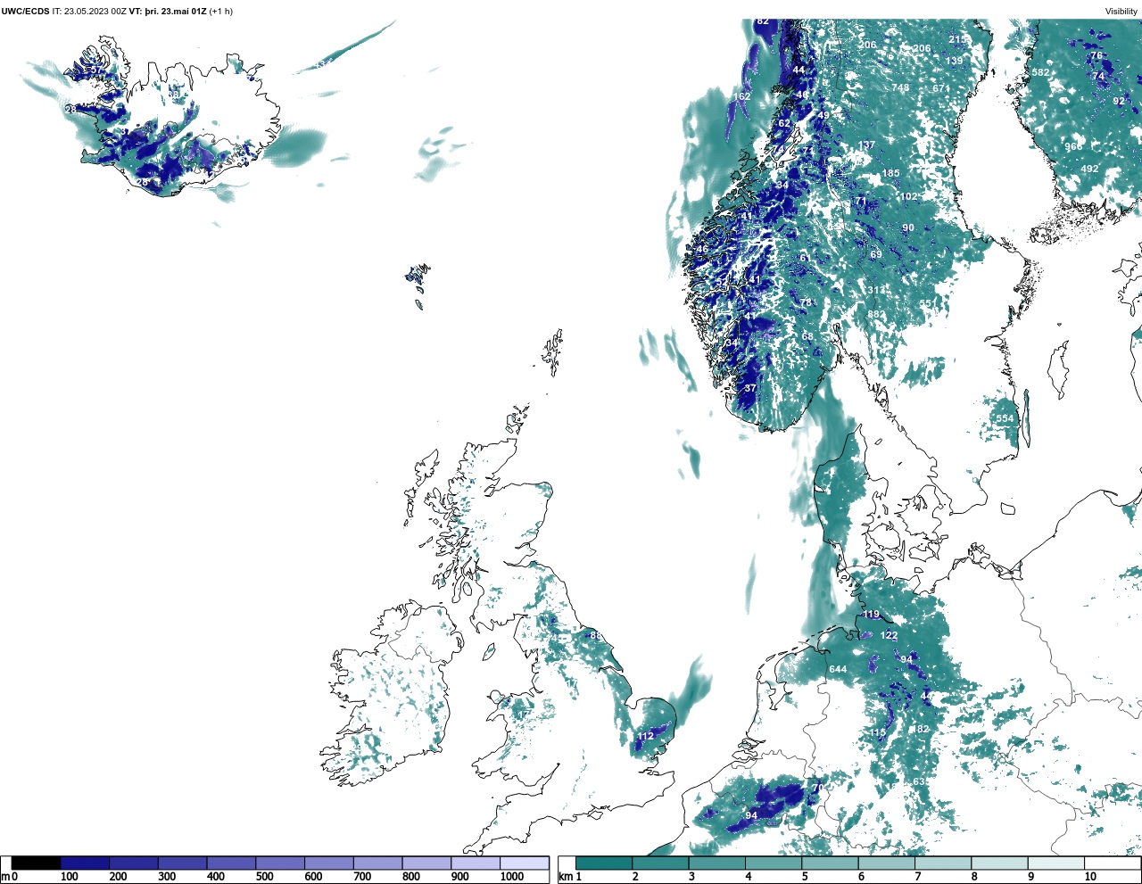
Task: Click the 8–9 km legend swatch
Action: pos(999,863)
